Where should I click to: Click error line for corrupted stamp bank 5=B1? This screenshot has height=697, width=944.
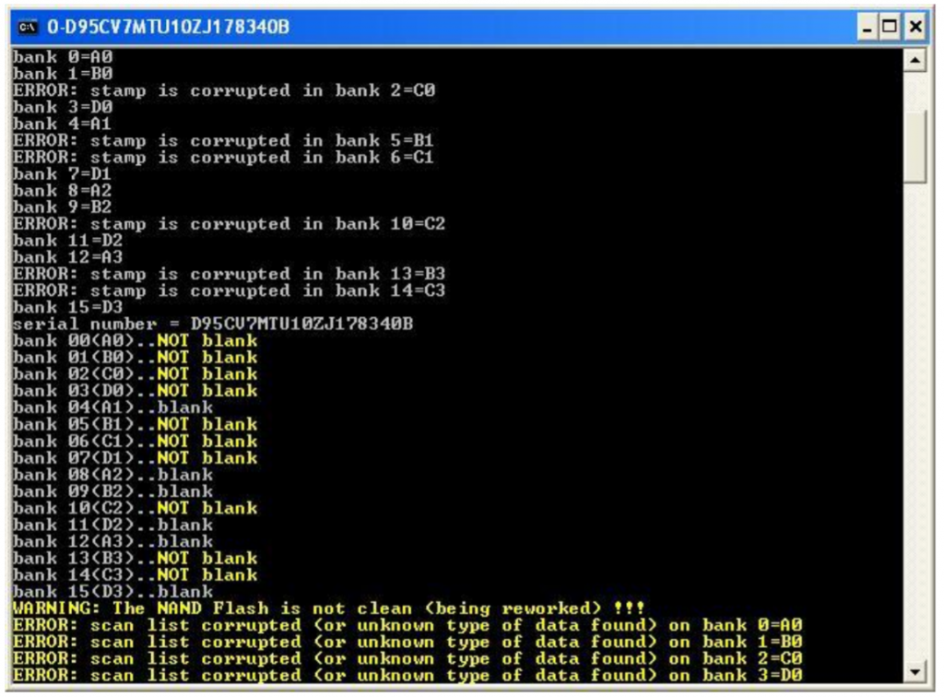223,141
